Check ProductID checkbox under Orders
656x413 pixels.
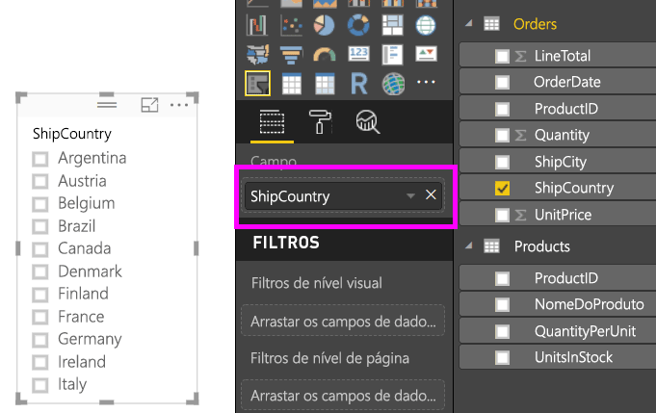pos(502,109)
